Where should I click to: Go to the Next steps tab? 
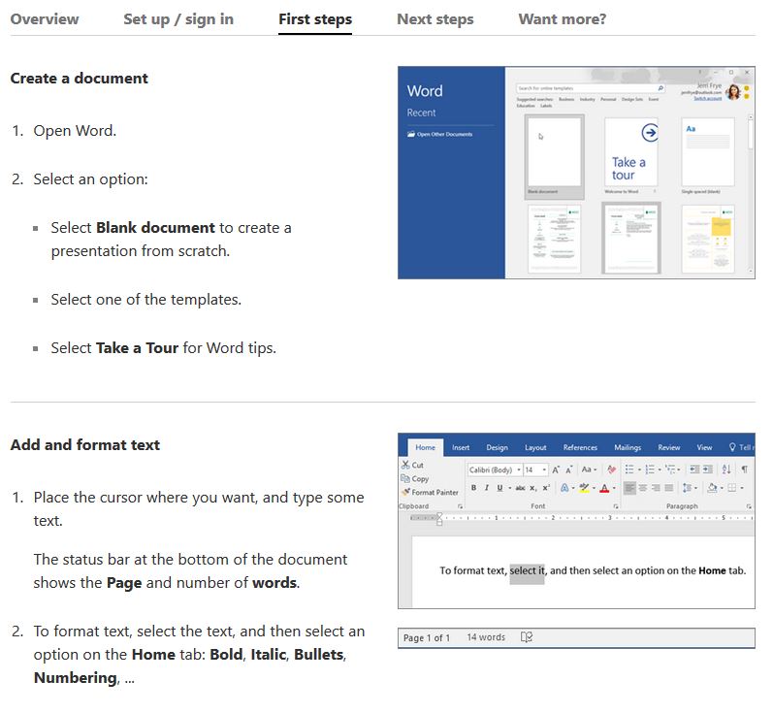435,19
